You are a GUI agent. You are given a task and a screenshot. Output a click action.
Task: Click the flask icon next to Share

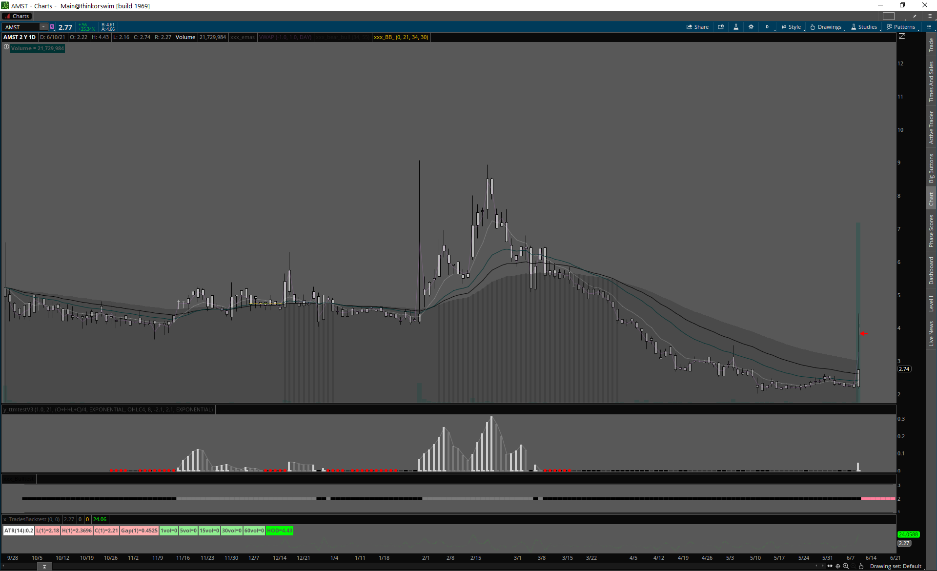[x=736, y=27]
